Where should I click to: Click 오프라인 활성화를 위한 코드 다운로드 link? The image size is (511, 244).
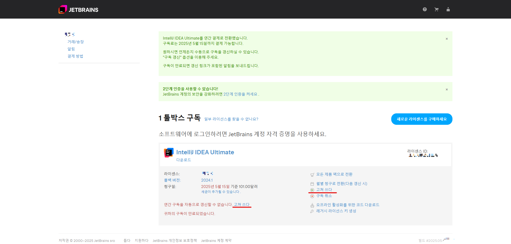[x=348, y=205]
